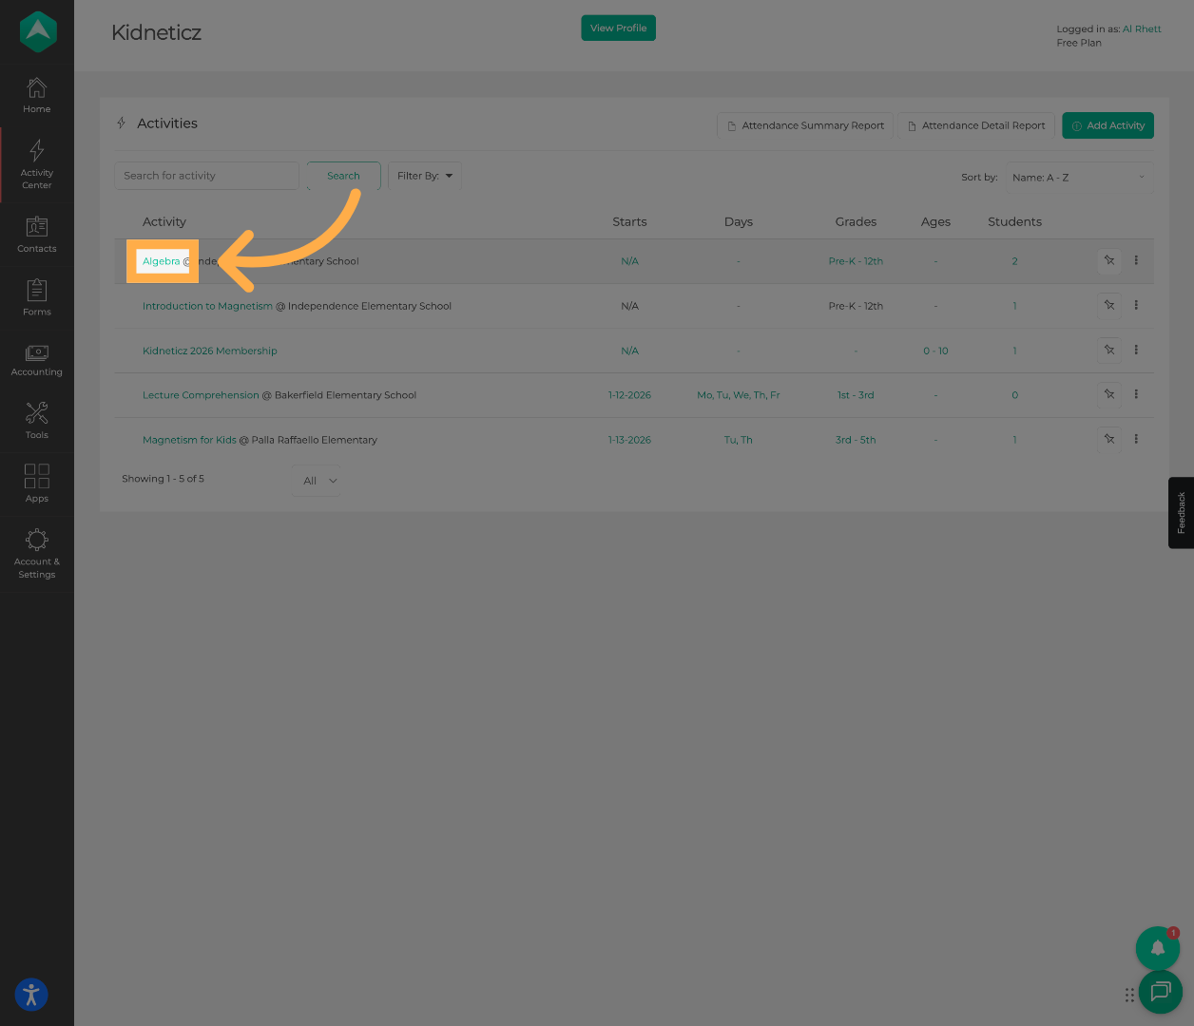Open the Sort by Name: A - Z dropdown

(x=1080, y=178)
